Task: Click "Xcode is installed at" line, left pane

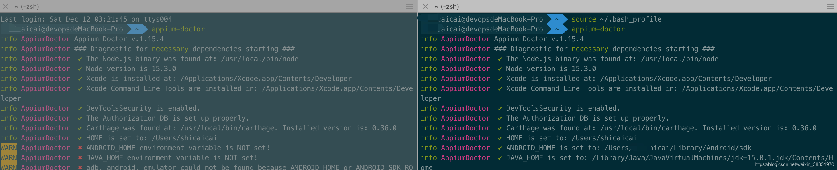Action: click(x=219, y=79)
